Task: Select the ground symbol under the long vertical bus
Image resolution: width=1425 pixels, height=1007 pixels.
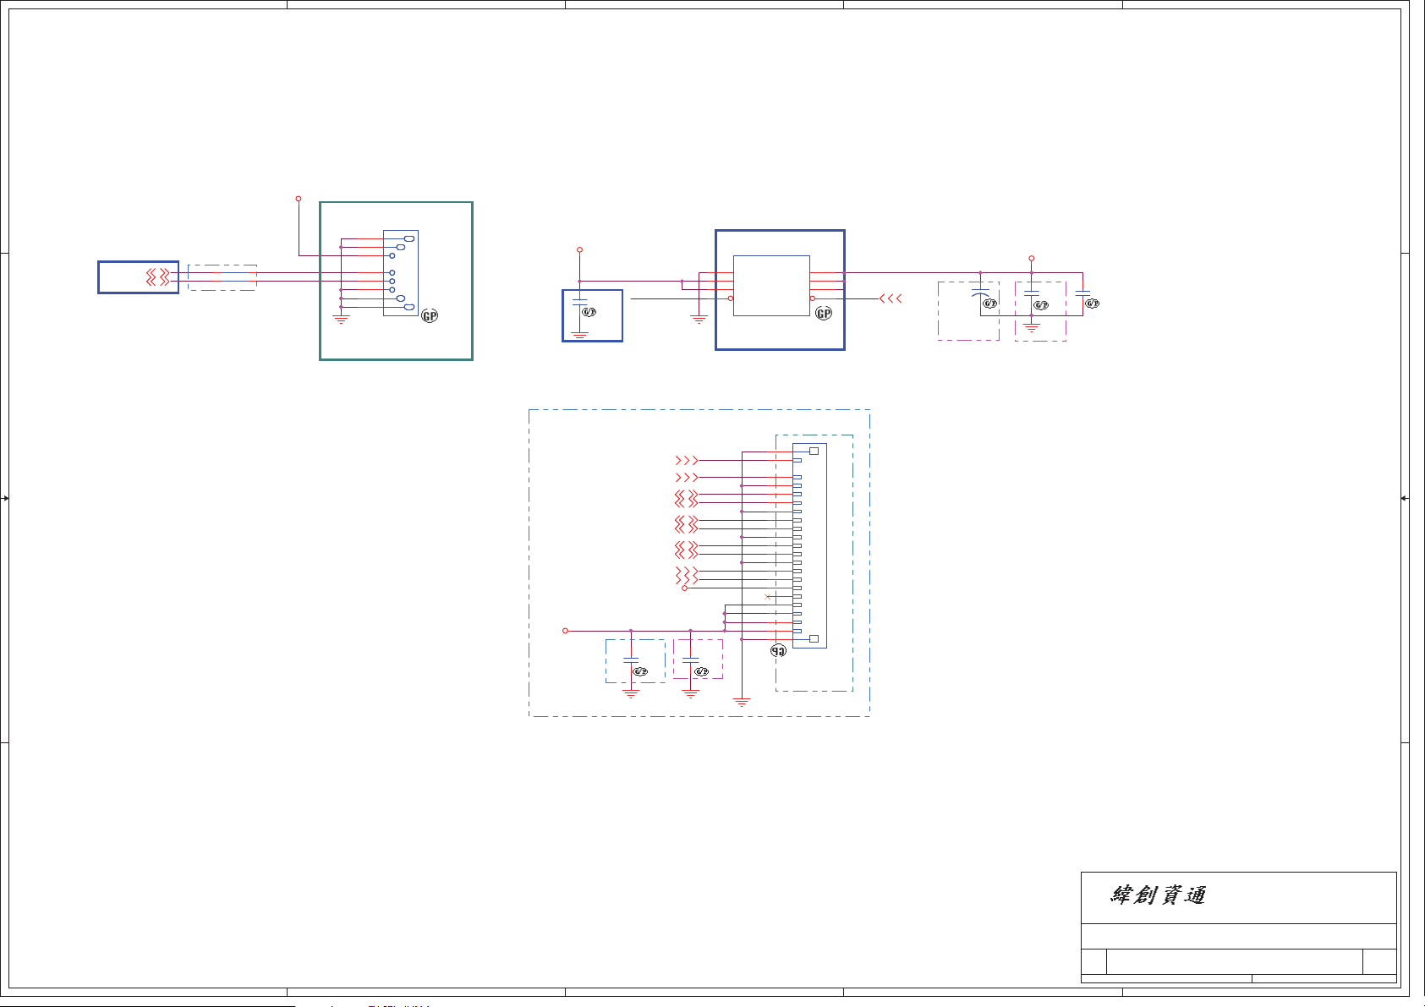Action: coord(742,702)
